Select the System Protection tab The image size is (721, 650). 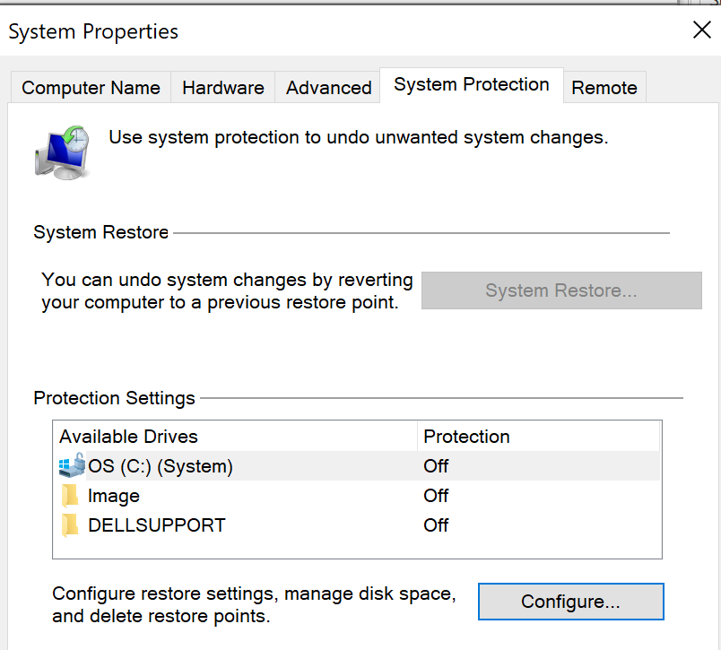(x=472, y=85)
